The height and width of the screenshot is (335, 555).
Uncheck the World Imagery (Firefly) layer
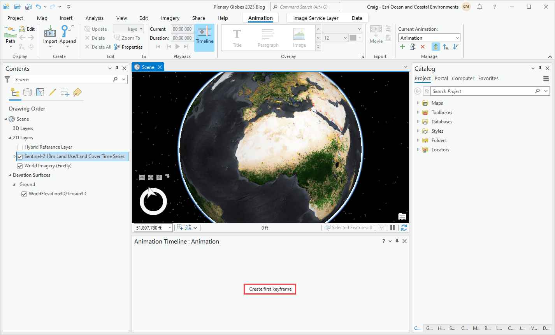(20, 166)
